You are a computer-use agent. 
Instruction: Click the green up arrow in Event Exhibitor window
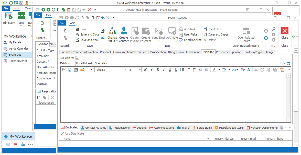click(43, 10)
